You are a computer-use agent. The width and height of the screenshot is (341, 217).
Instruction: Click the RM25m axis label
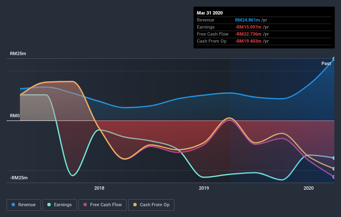(x=18, y=53)
